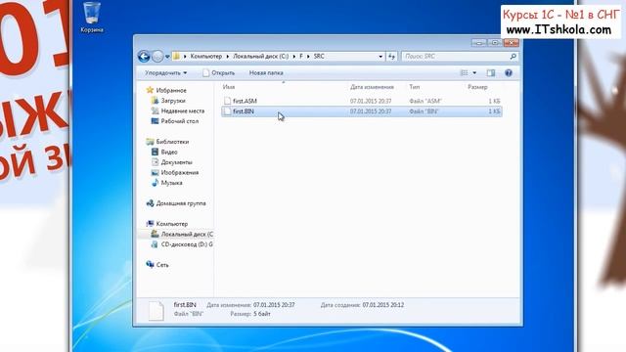Screen dimensions: 626x352
Task: Open Рабочий стол in navigation pane
Action: [x=180, y=121]
